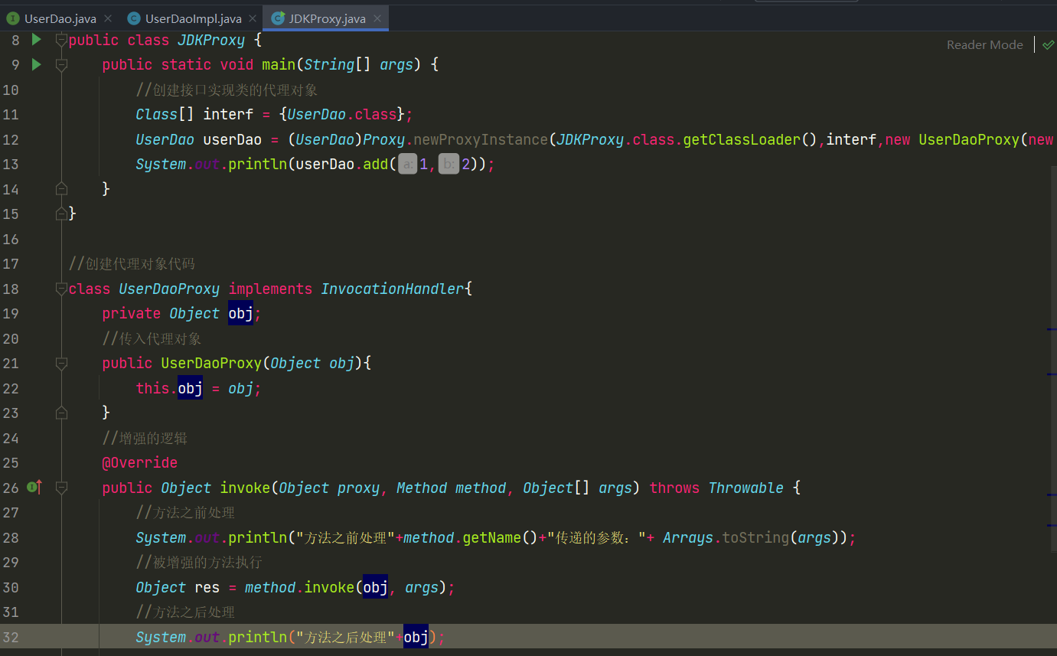Image resolution: width=1057 pixels, height=656 pixels.
Task: Click line number 32 in the gutter
Action: point(11,637)
